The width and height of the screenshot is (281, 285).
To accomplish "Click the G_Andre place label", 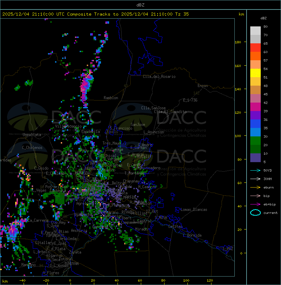I will tap(145, 145).
